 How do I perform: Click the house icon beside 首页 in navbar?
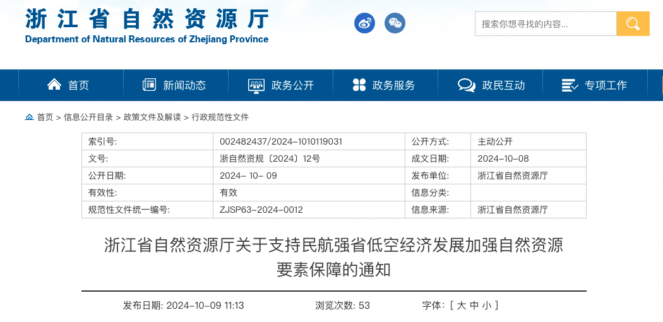pos(54,85)
